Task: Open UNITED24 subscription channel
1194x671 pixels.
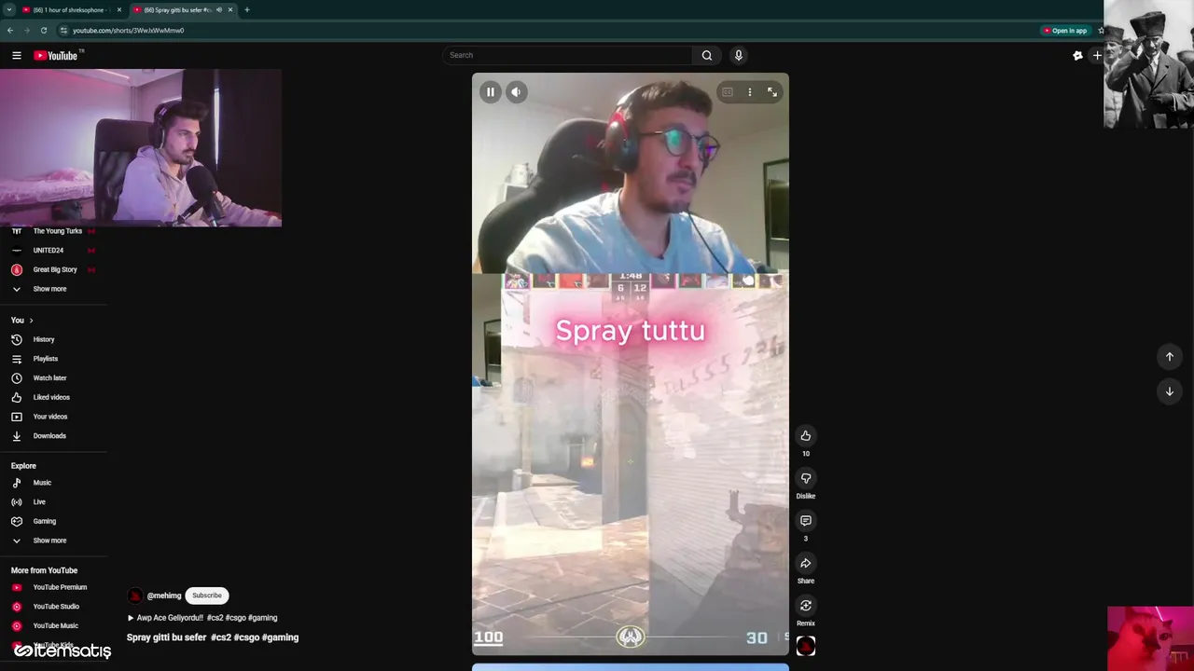Action: coord(54,251)
